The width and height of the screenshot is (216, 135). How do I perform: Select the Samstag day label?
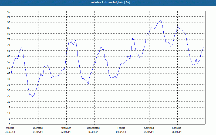(x=149, y=128)
